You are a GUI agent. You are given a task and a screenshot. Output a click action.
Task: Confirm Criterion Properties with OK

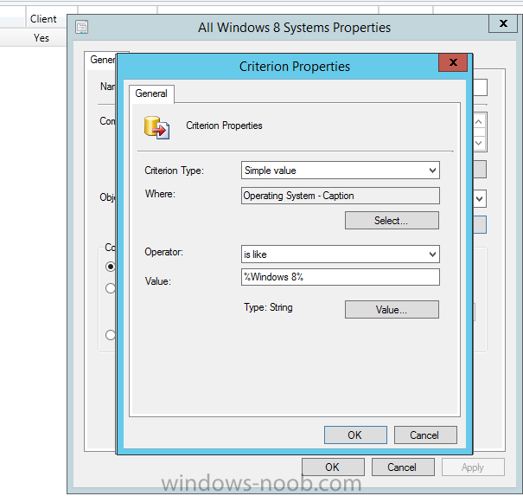coord(355,435)
